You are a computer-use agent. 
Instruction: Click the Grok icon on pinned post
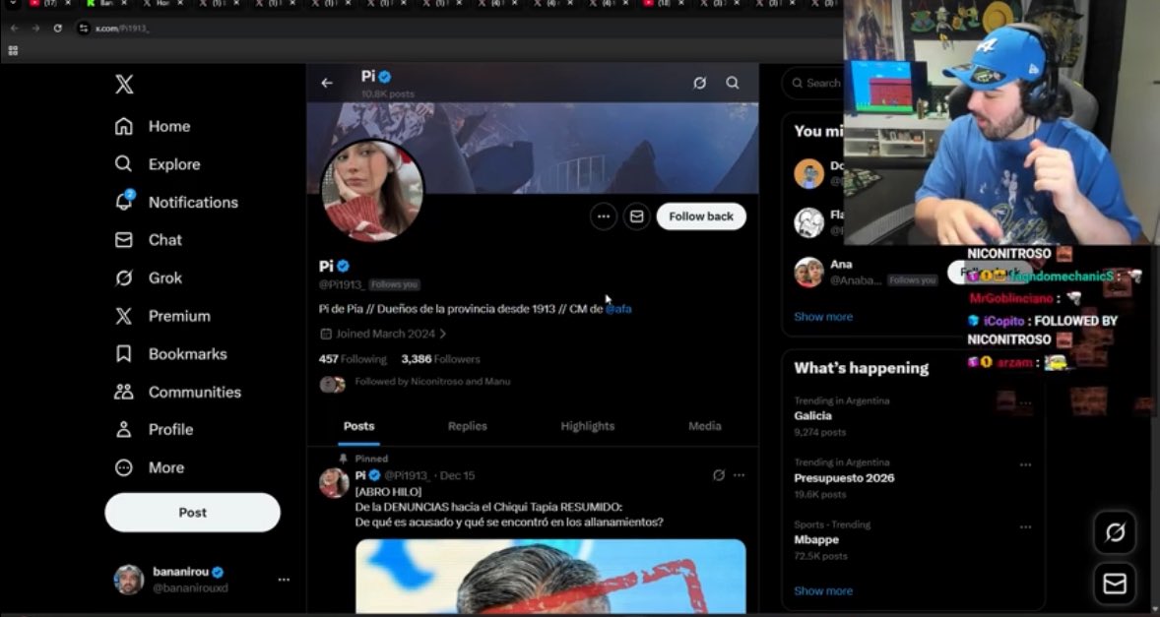(718, 475)
